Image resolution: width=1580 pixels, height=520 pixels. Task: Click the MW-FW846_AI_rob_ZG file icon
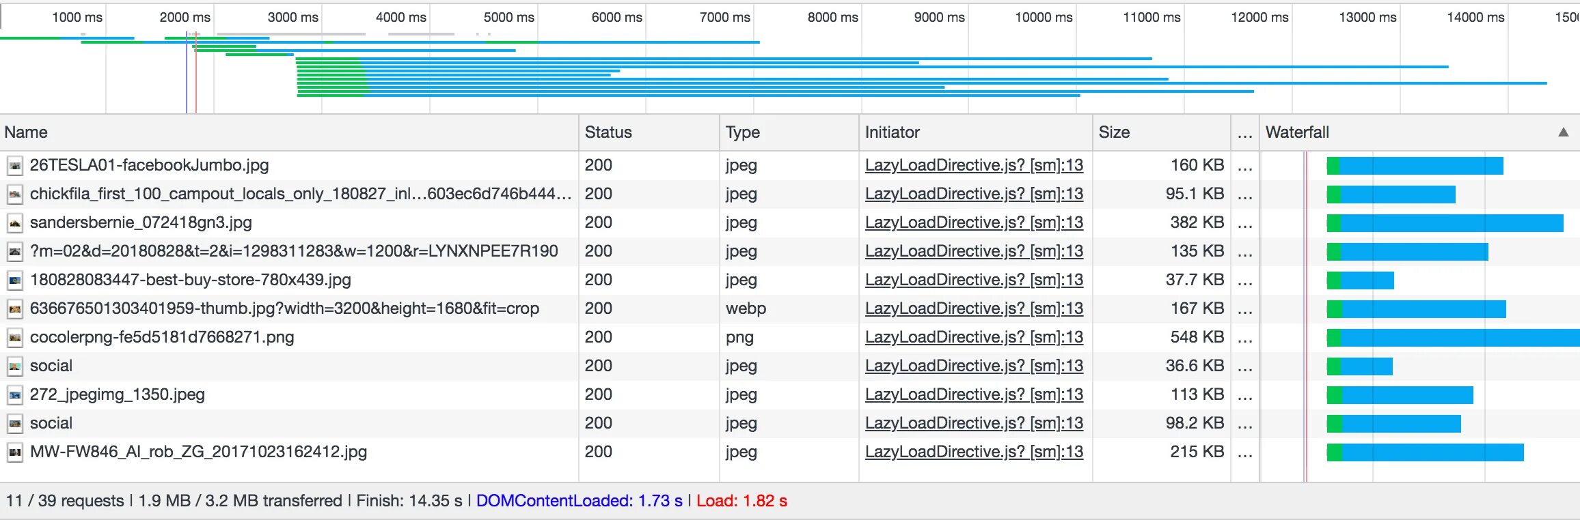point(15,452)
